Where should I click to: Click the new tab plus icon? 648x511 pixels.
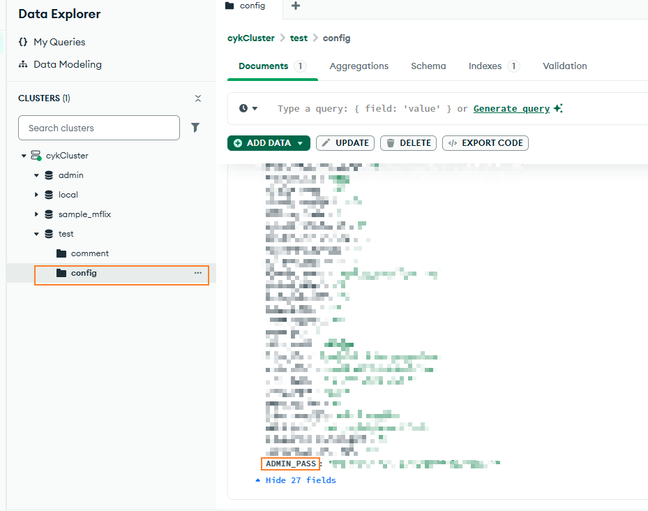pos(296,6)
